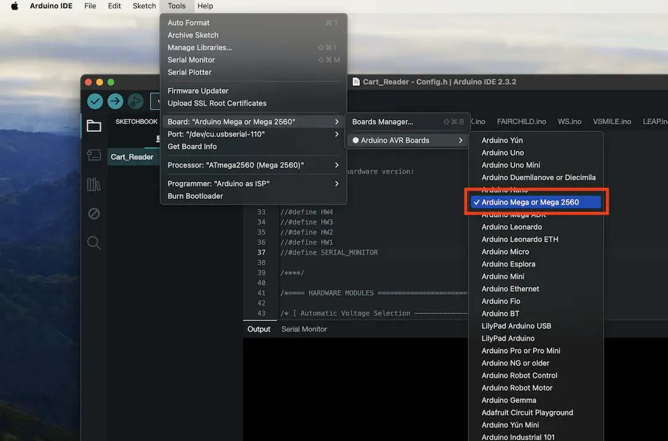Image resolution: width=668 pixels, height=441 pixels.
Task: Close the open Tools menu
Action: 176,6
